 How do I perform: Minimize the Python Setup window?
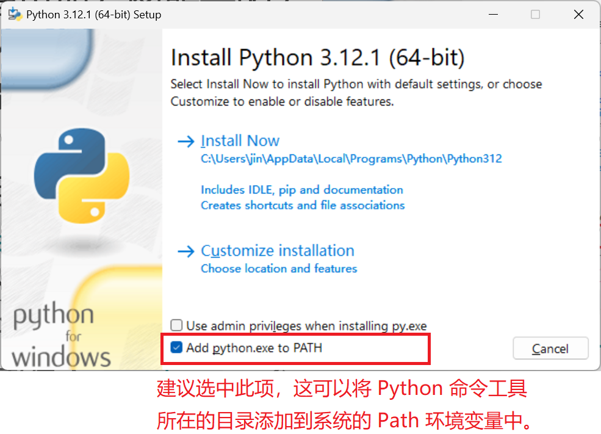(492, 15)
